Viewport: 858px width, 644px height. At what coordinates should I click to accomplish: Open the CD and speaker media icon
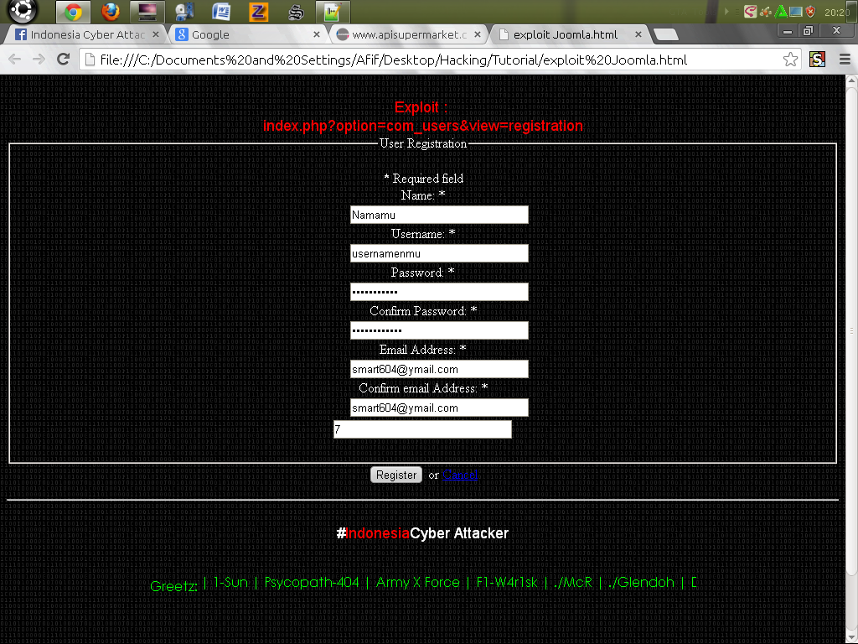pyautogui.click(x=184, y=12)
